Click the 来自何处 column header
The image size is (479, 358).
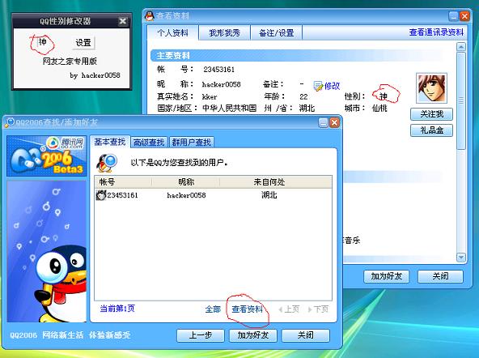[x=276, y=182]
